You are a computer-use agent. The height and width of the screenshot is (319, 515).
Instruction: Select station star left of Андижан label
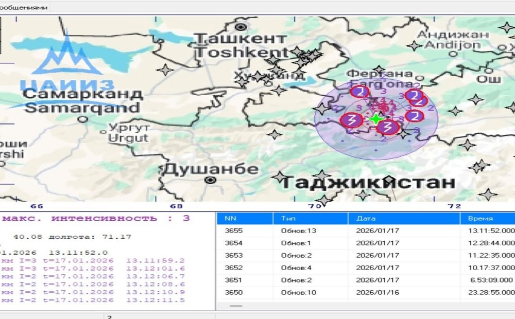coord(414,46)
